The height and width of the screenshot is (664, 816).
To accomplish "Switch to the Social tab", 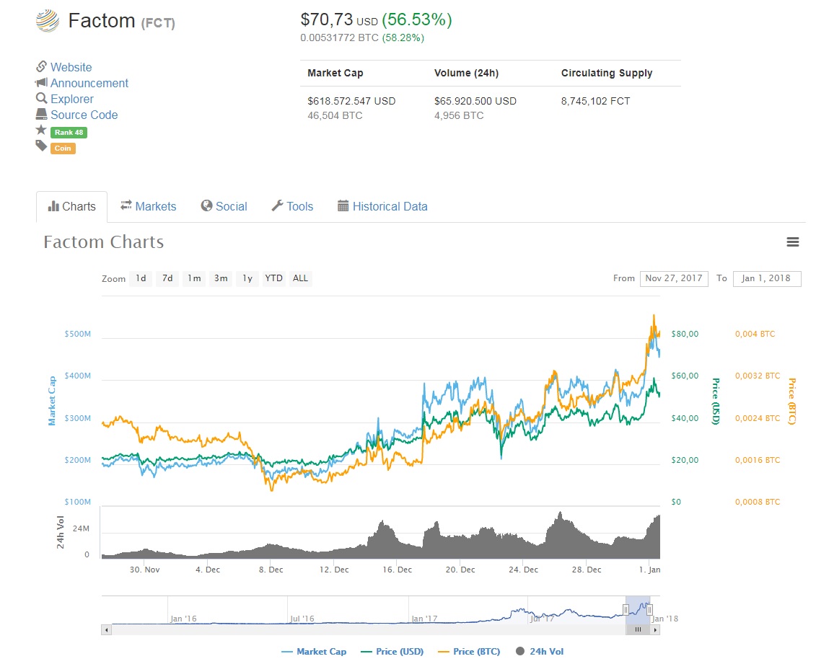I will point(224,206).
